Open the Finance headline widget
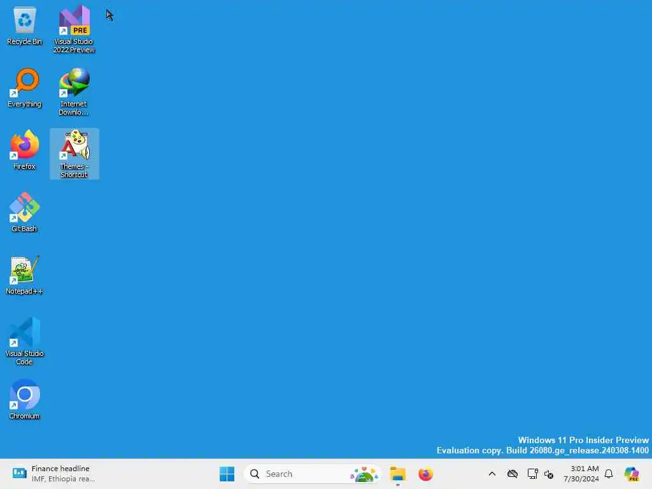652x489 pixels. (x=53, y=474)
